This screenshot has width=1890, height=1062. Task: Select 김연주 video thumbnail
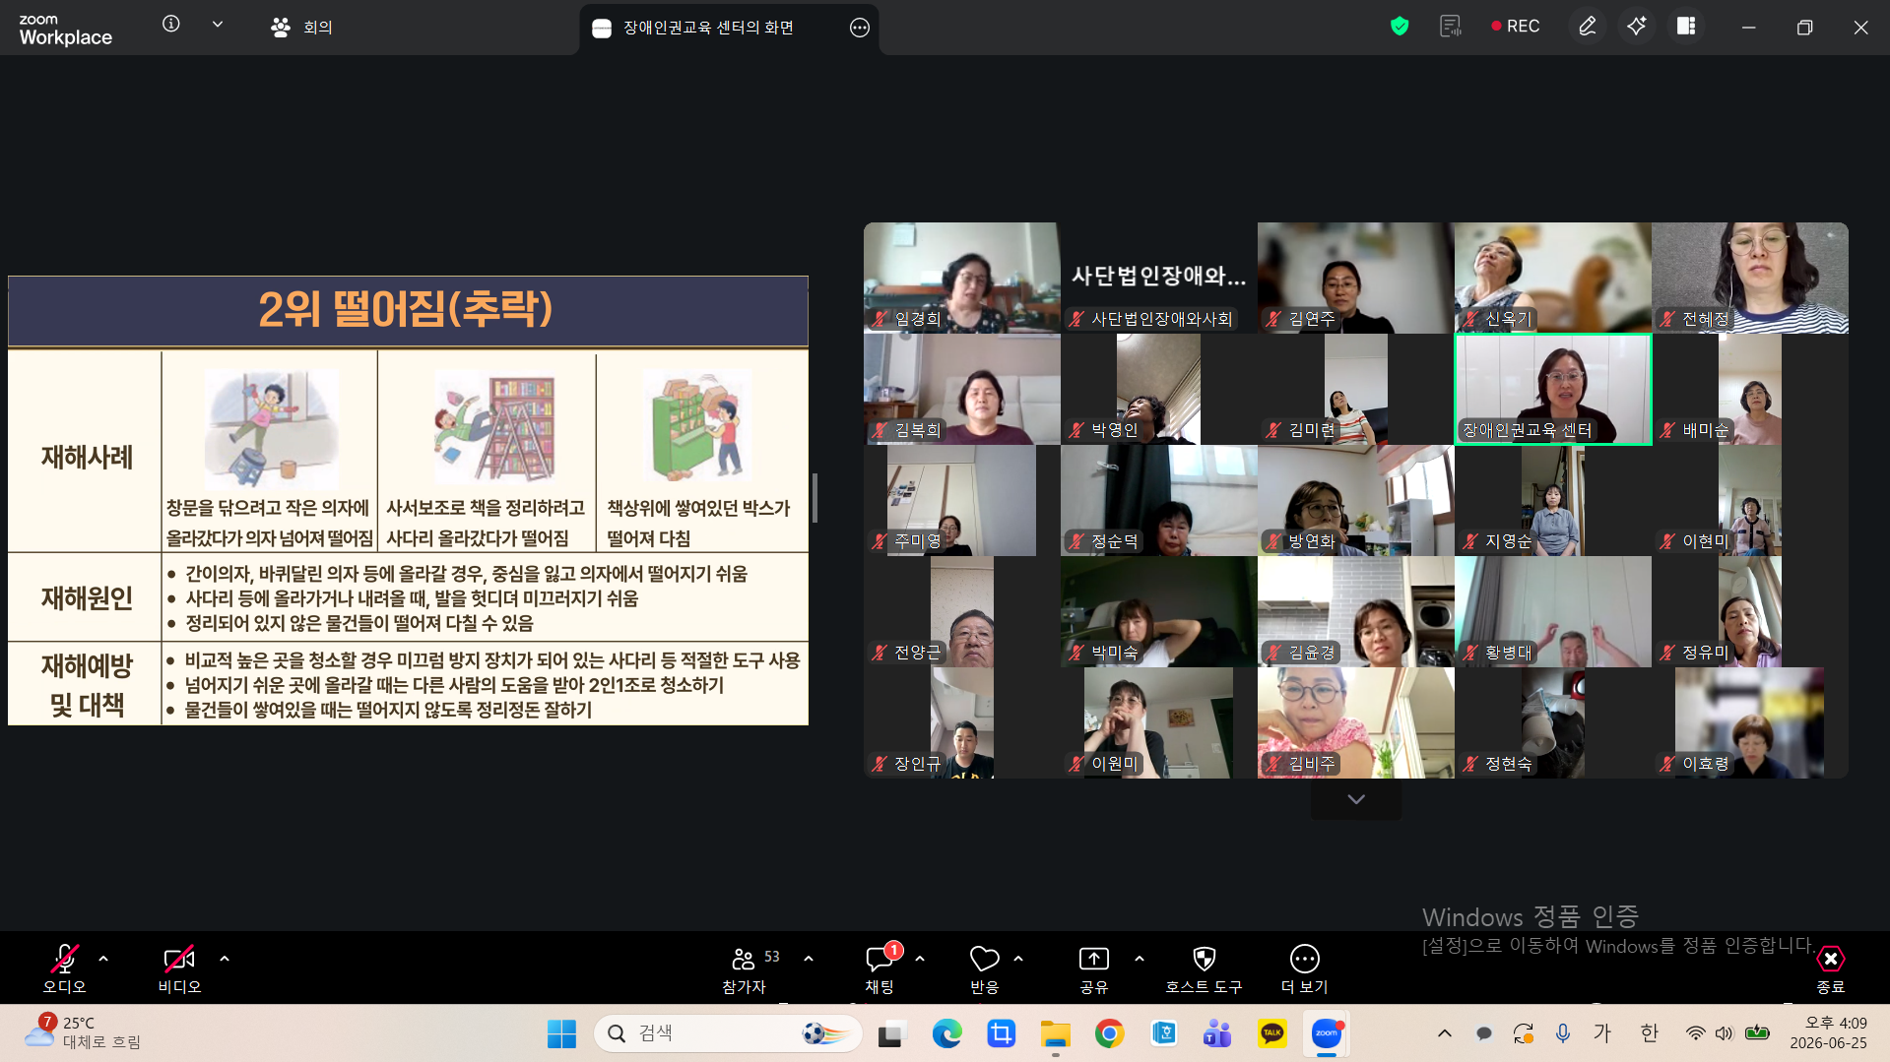point(1356,278)
